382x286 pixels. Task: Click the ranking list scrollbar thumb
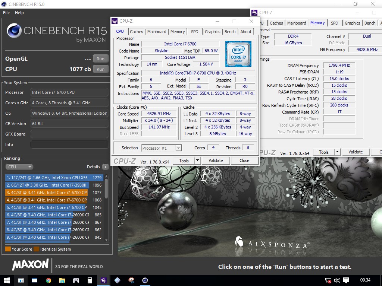(x=106, y=188)
